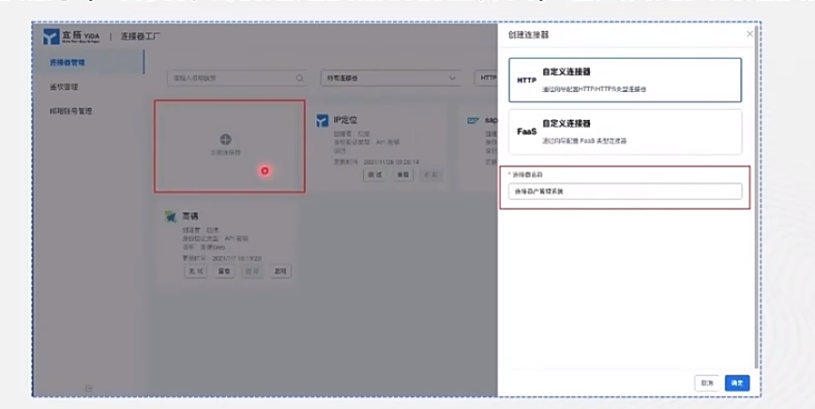Open 连接器管理 in the left sidebar
This screenshot has width=815, height=409.
pyautogui.click(x=68, y=62)
